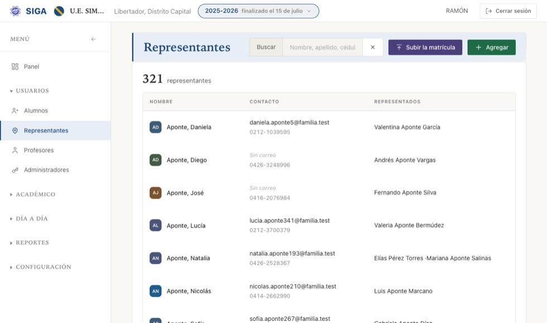The height and width of the screenshot is (323, 547).
Task: Collapse the menu with the arrow icon
Action: (94, 39)
